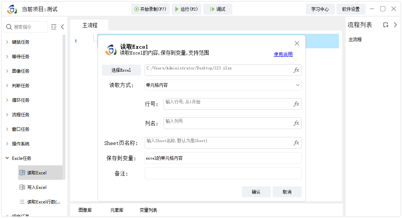Select 主流程 in 流程列表
This screenshot has width=402, height=218.
coord(355,40)
